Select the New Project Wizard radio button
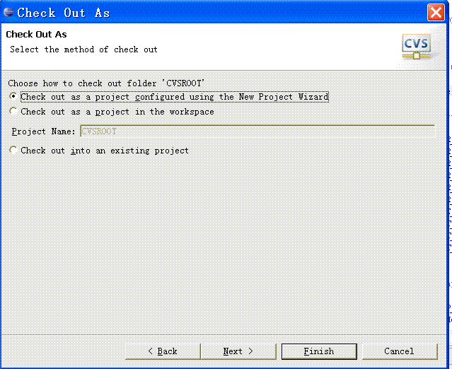 click(x=13, y=96)
